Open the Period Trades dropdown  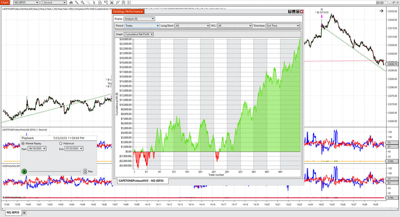pyautogui.click(x=142, y=25)
